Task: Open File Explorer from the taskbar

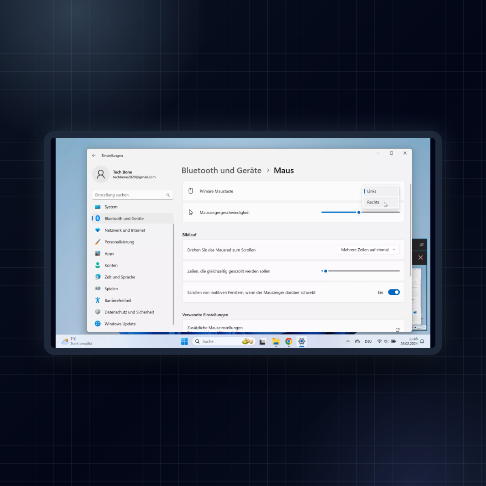Action: (276, 341)
